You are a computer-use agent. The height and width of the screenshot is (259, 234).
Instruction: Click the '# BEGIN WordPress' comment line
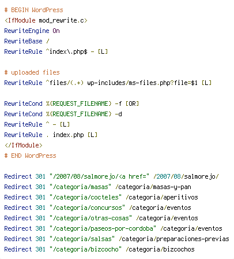tap(34, 10)
